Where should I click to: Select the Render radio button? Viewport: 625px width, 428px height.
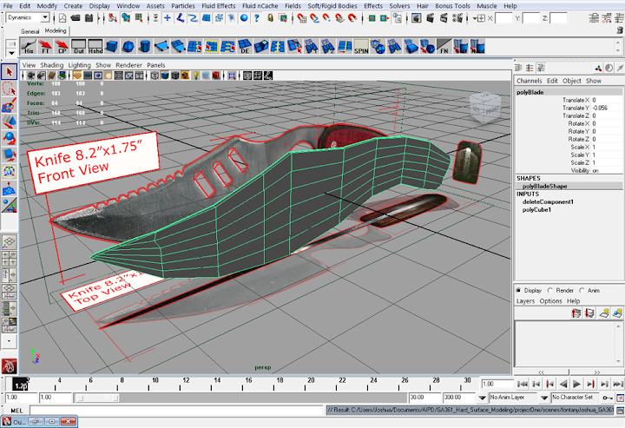[549, 291]
